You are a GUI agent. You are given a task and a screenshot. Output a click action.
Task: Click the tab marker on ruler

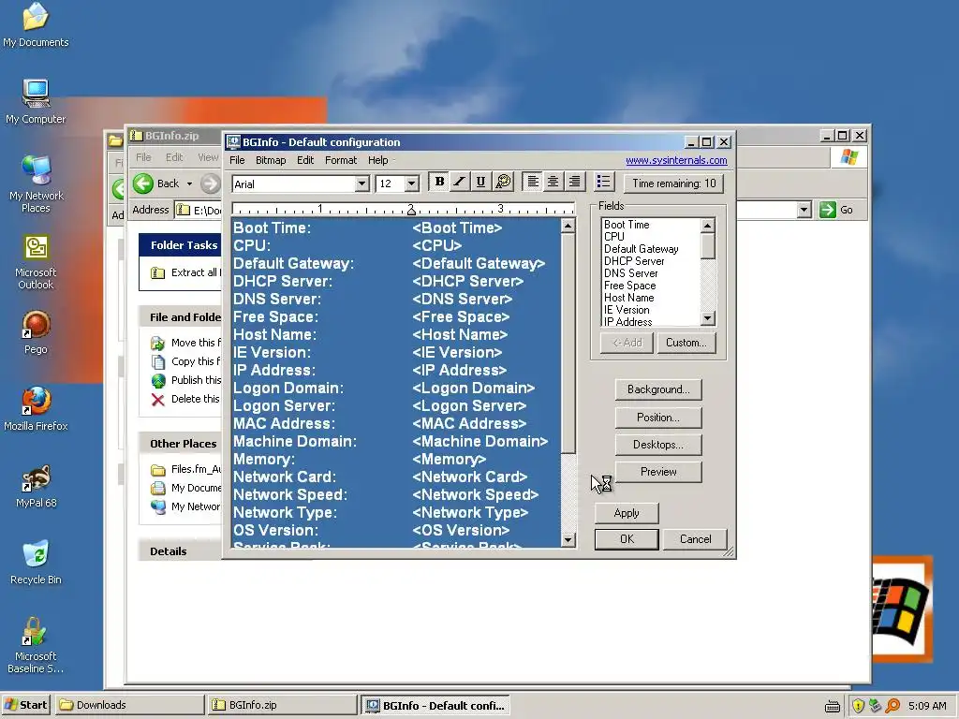pyautogui.click(x=411, y=211)
